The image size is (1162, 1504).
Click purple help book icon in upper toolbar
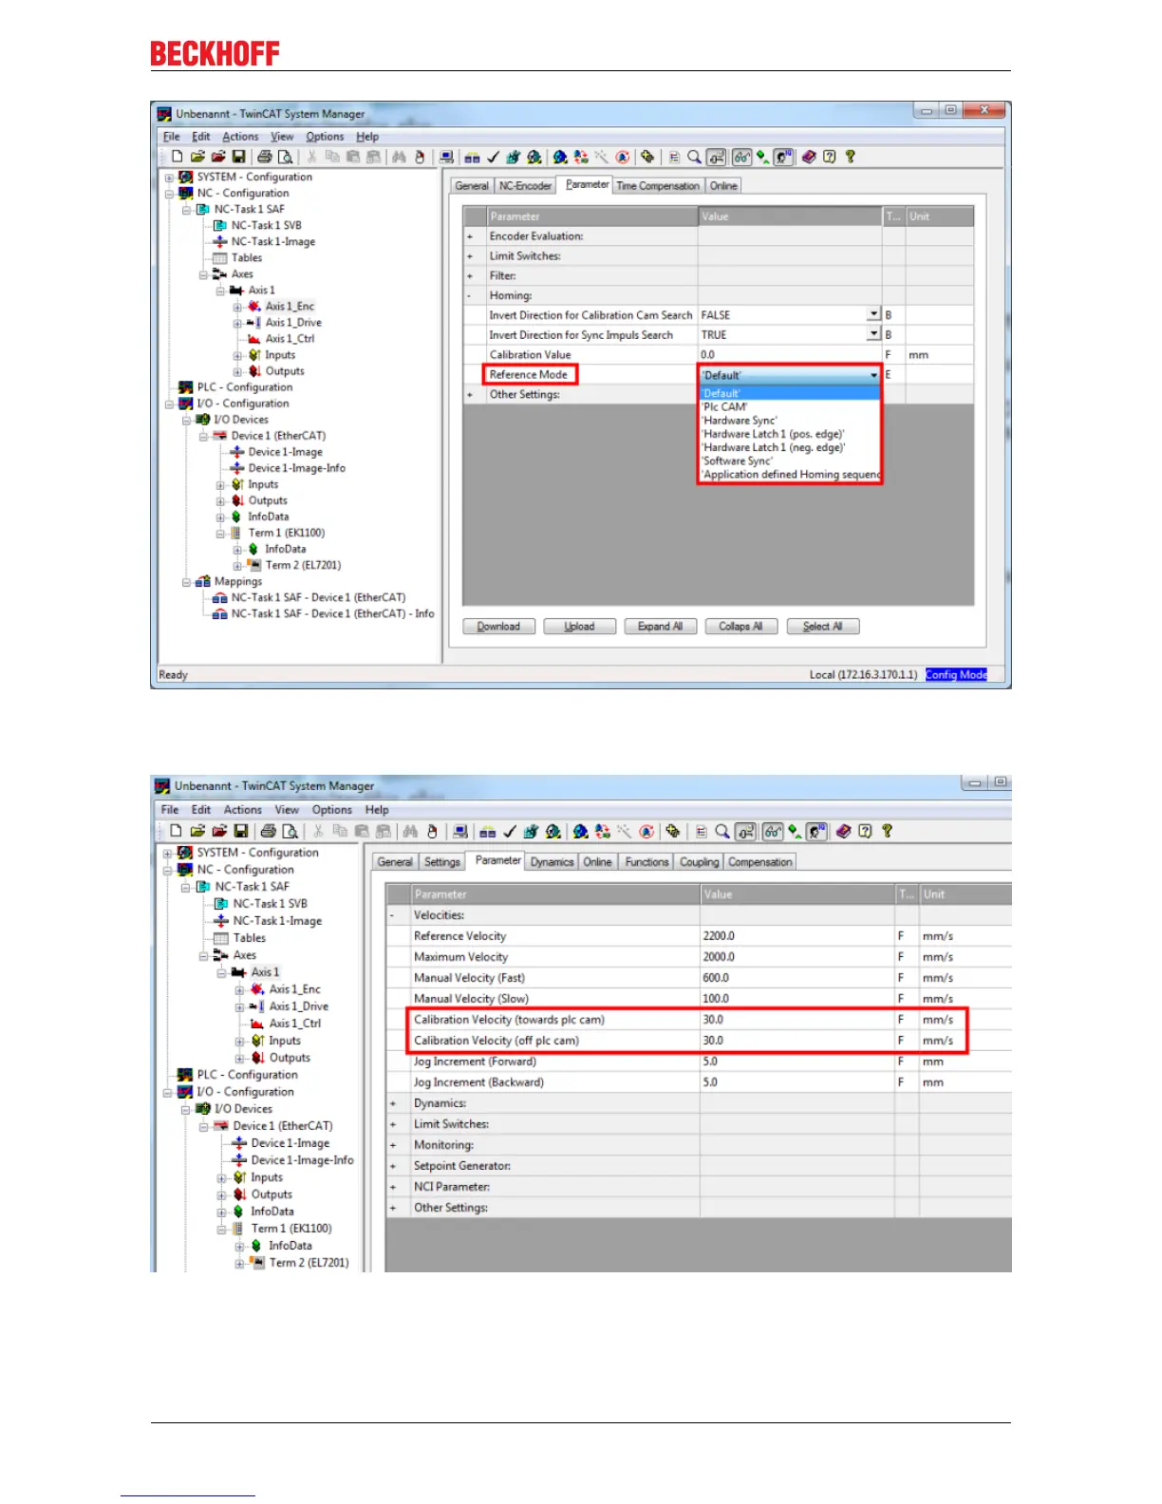809,157
